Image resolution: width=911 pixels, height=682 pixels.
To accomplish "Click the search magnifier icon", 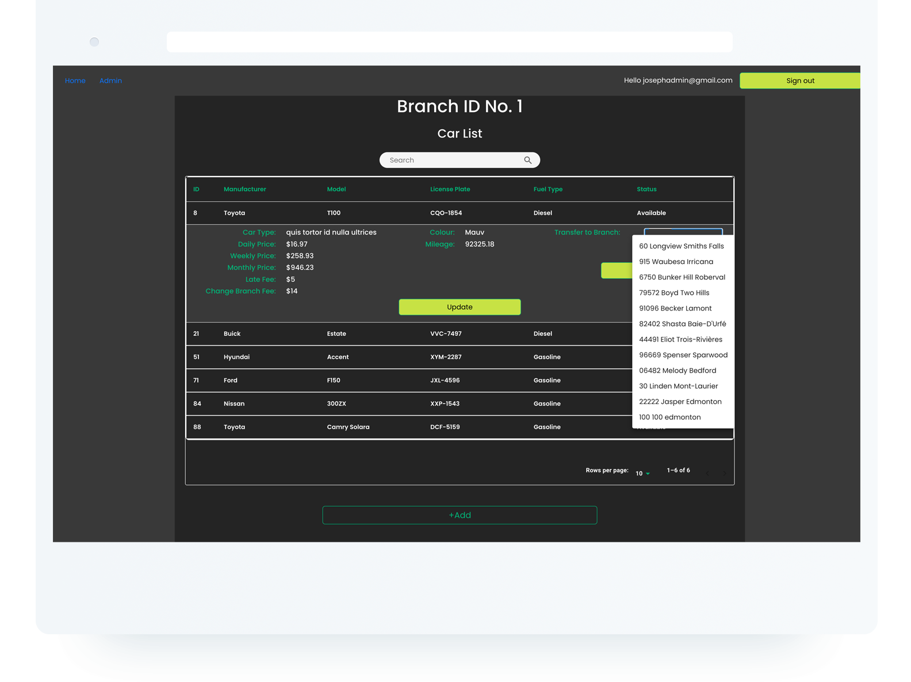I will pos(527,160).
